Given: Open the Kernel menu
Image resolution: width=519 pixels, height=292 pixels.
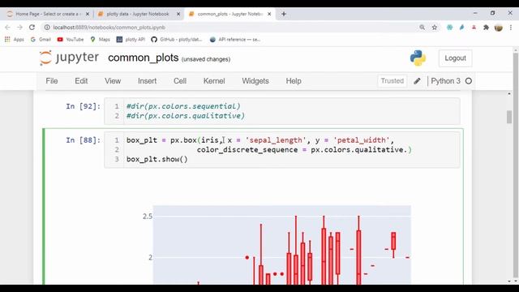Looking at the screenshot, I should (214, 81).
